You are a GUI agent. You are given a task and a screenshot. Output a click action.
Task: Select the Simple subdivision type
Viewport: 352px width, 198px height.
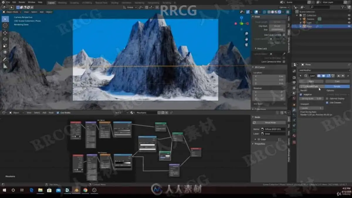click(337, 87)
